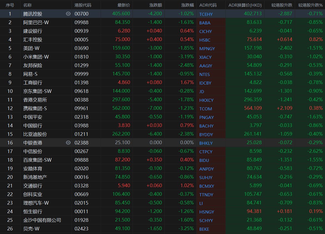Image resolution: width=325 pixels, height=234 pixels.
Task: Sort by the 较港股升跌% column header
Action: pyautogui.click(x=311, y=5)
